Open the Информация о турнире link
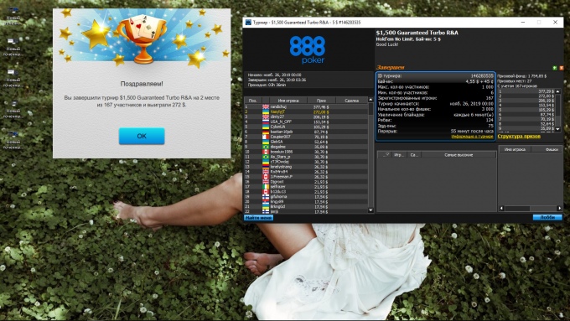 click(x=472, y=137)
